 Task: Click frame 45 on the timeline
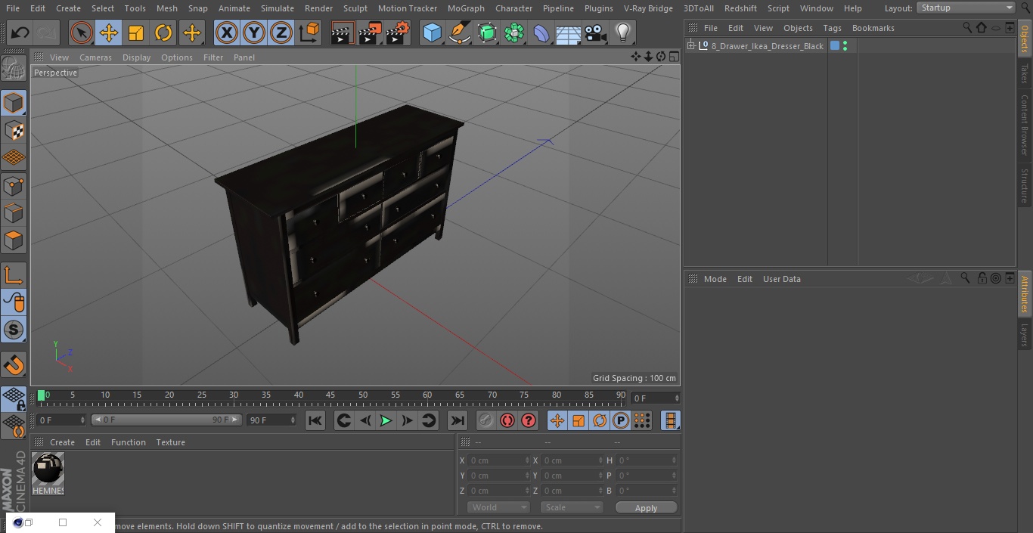[330, 395]
